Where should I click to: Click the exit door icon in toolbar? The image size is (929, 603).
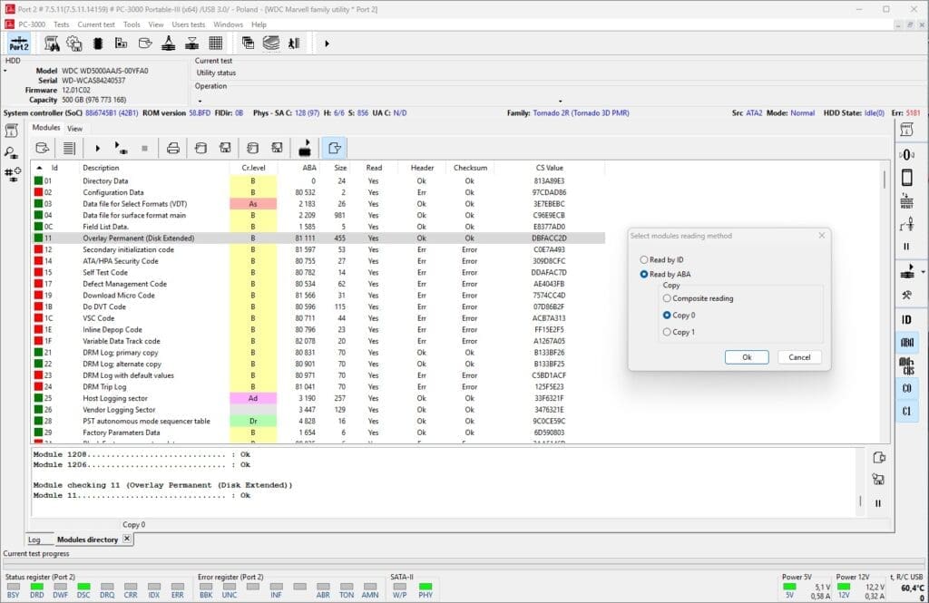295,44
